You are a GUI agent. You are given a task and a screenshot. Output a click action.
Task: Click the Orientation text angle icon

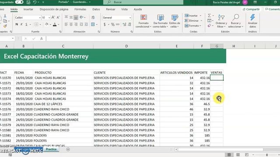coord(81,17)
